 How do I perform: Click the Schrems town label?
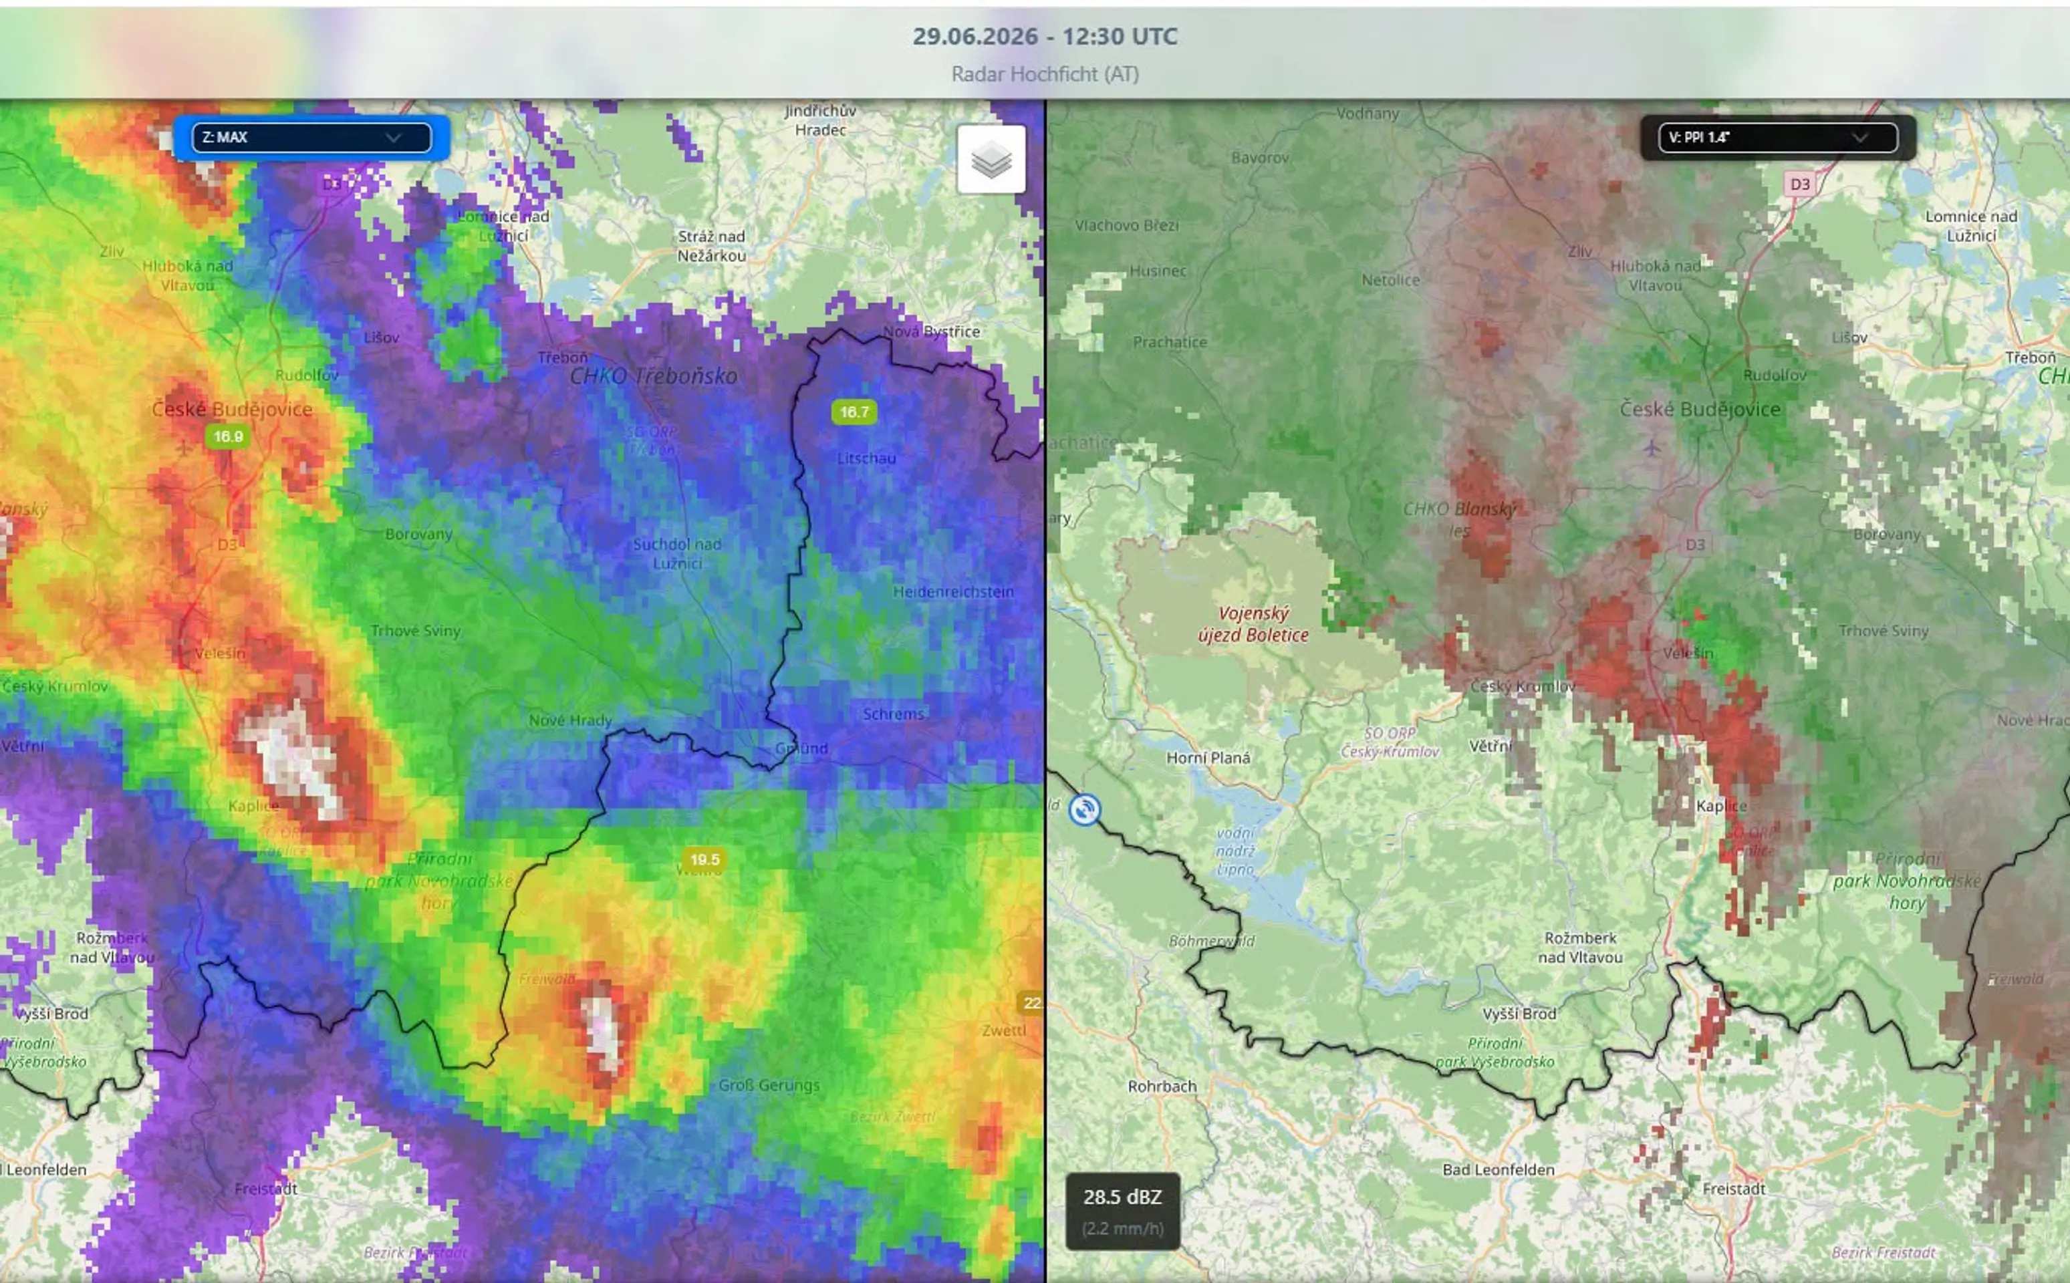click(x=894, y=714)
